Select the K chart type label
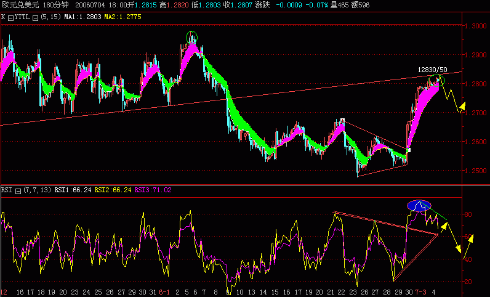 point(3,17)
